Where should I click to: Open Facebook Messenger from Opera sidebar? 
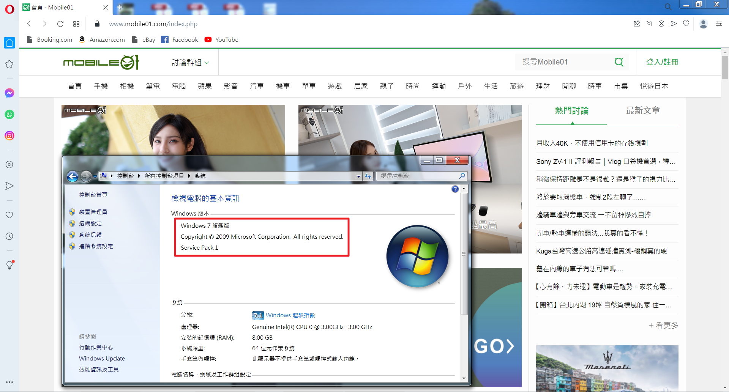click(9, 93)
